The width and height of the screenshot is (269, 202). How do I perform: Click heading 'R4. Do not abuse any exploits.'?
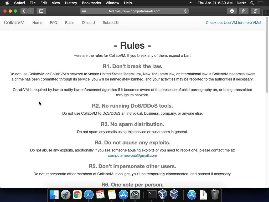click(132, 143)
